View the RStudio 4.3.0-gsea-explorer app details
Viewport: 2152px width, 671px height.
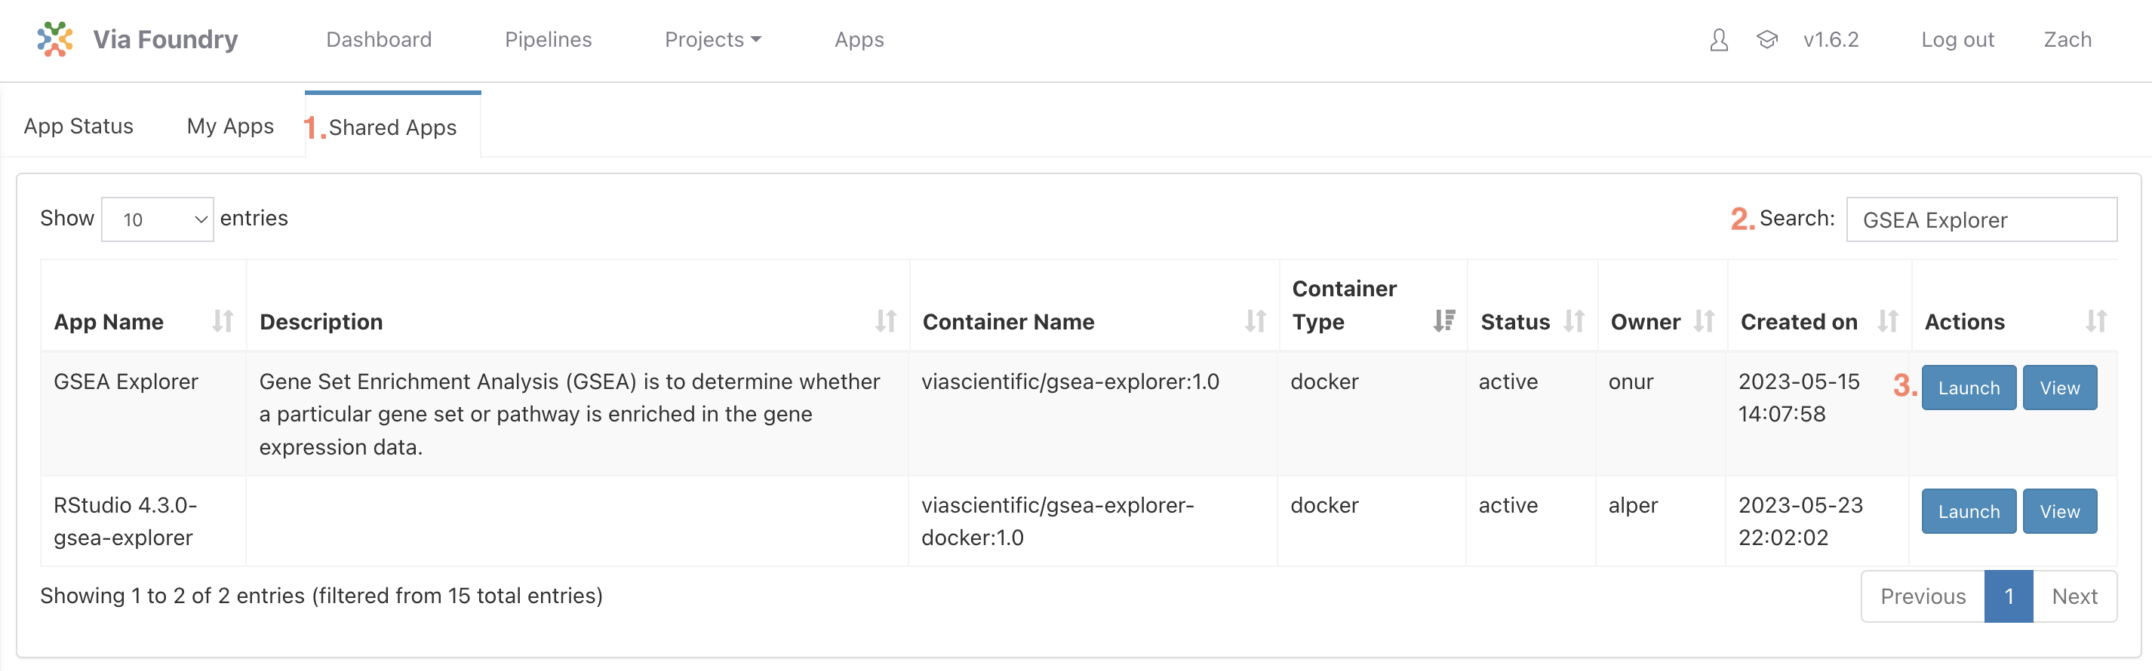(x=2059, y=512)
